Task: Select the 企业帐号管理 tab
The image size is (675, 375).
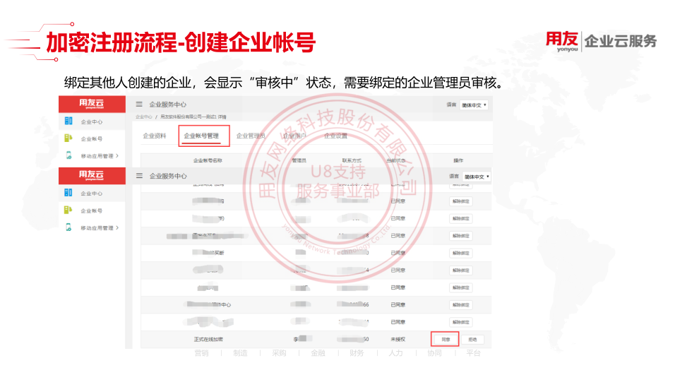Action: (x=201, y=136)
